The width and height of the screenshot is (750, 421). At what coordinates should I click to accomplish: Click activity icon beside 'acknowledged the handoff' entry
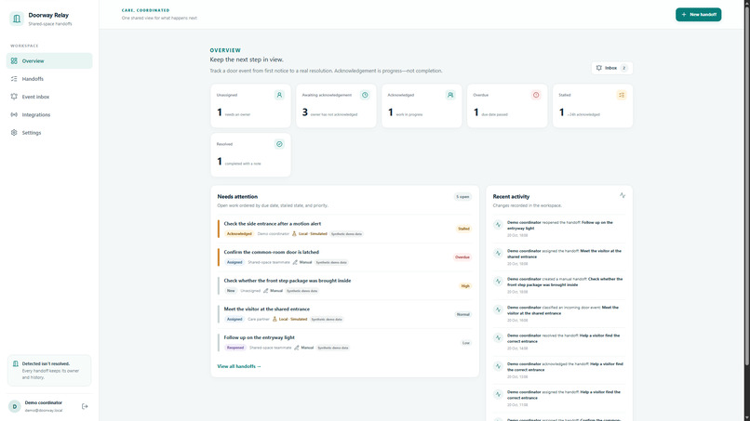pos(498,366)
